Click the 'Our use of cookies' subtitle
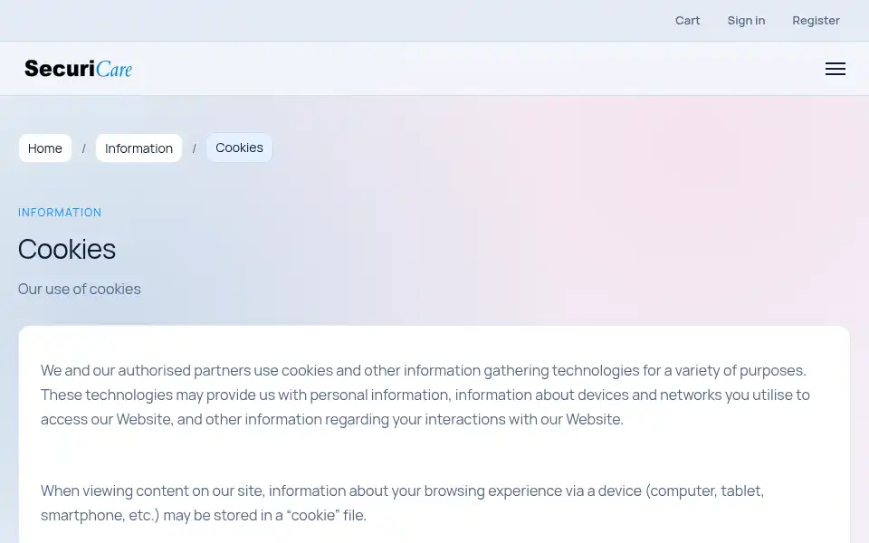The width and height of the screenshot is (869, 543). point(80,289)
